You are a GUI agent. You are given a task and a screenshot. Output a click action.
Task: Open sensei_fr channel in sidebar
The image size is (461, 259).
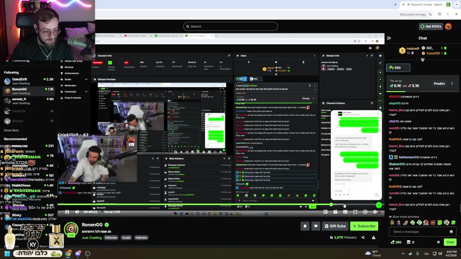click(29, 101)
